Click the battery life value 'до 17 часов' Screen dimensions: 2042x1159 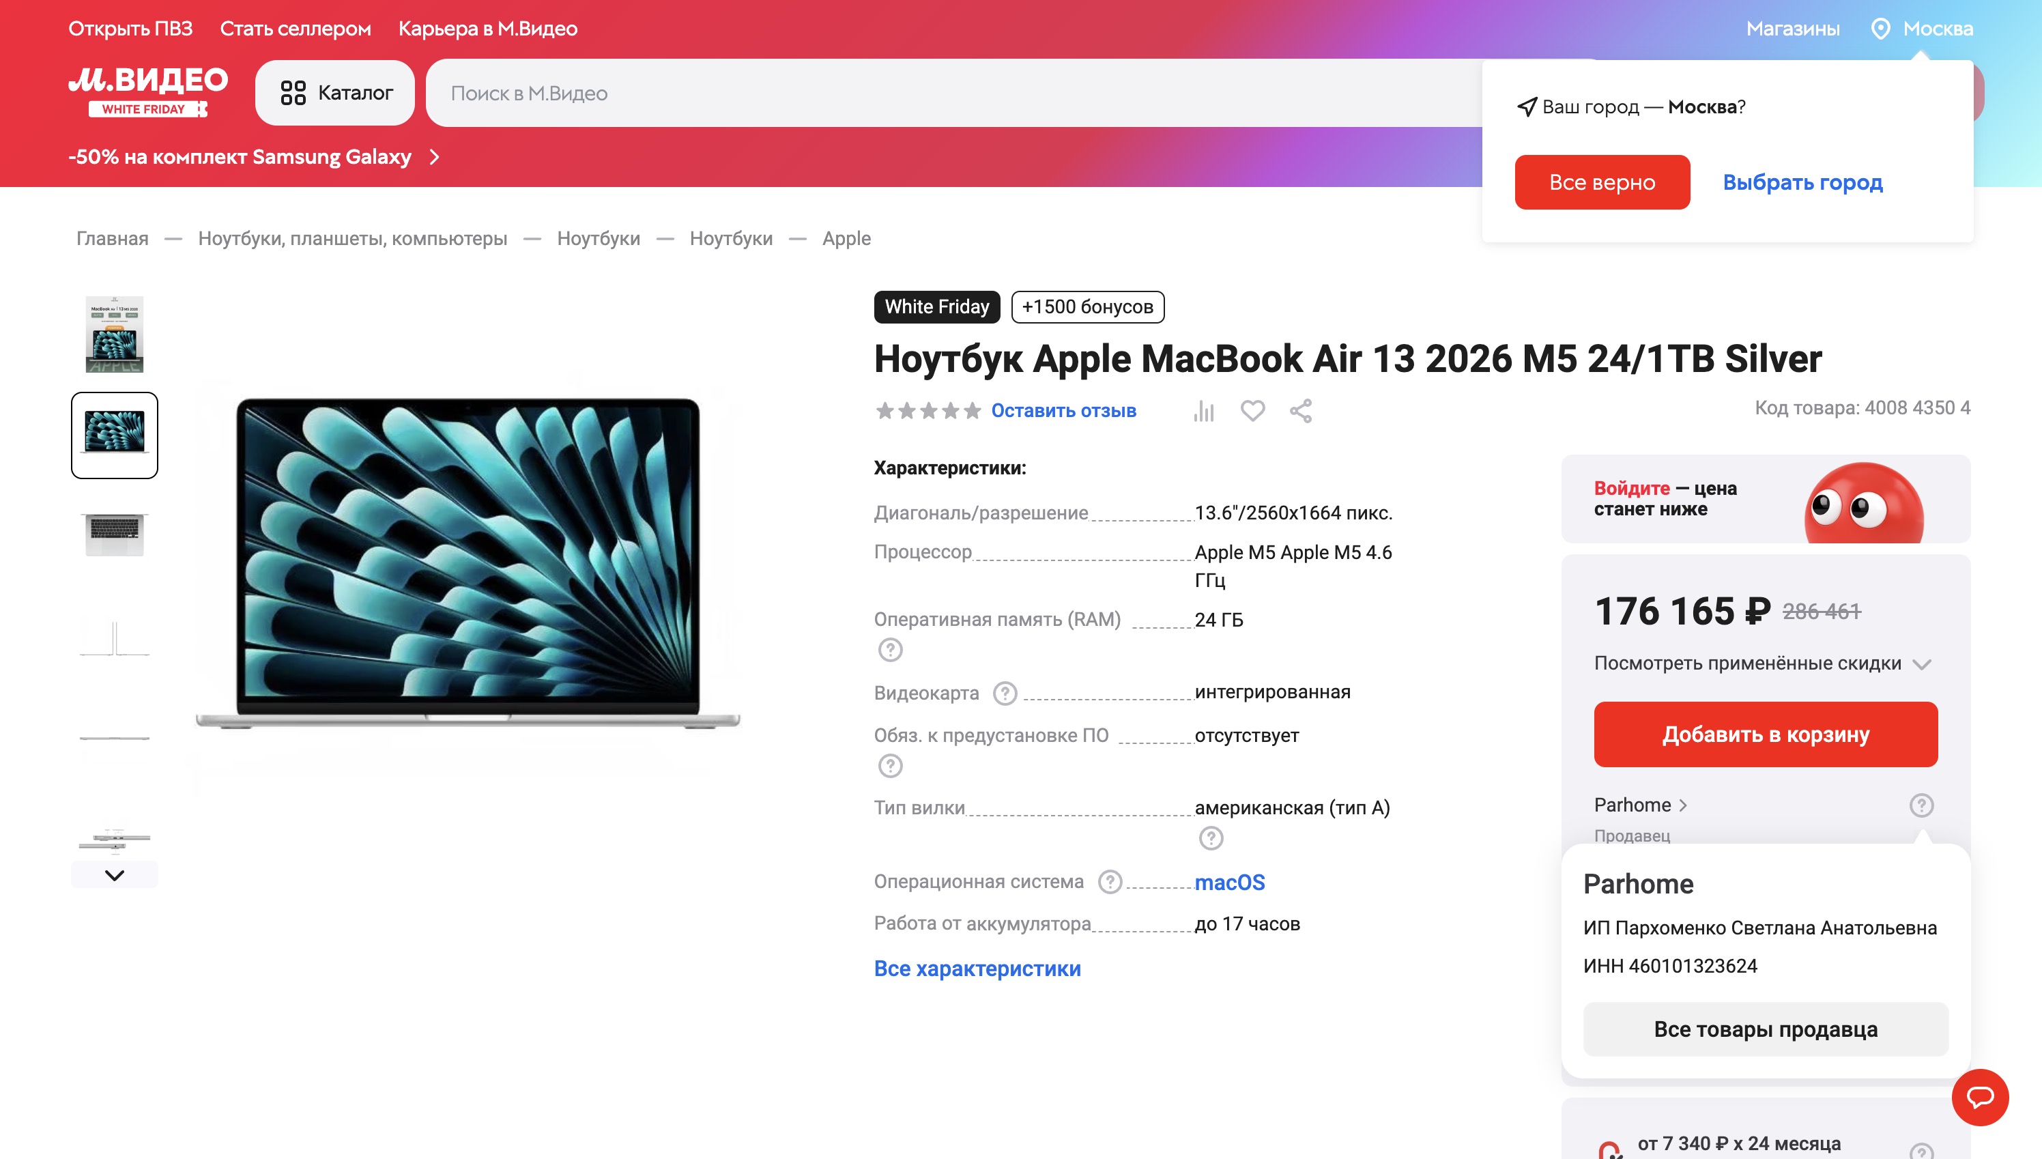1247,924
